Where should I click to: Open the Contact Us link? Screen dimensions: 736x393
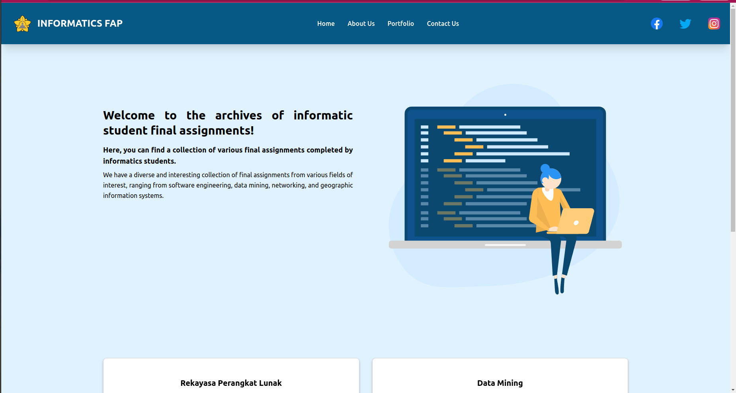pyautogui.click(x=443, y=24)
